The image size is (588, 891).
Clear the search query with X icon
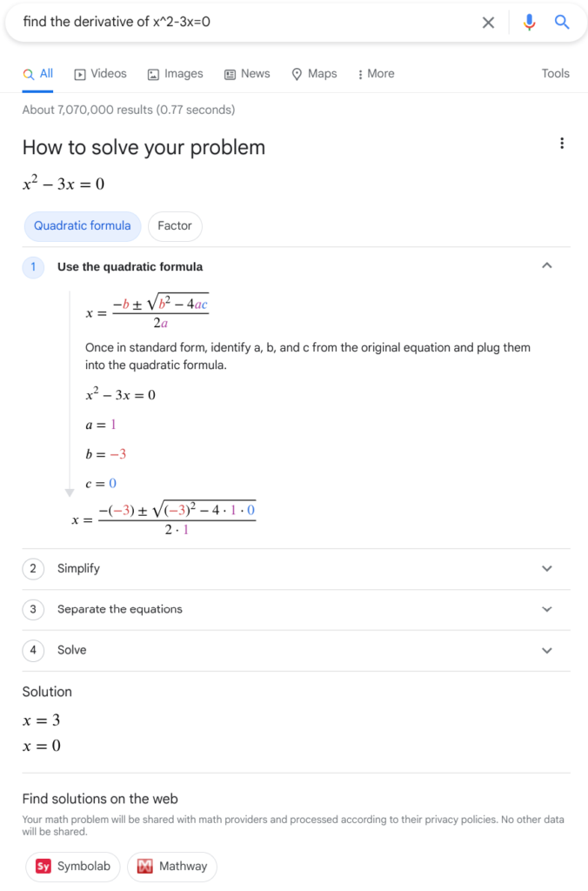[x=488, y=23]
